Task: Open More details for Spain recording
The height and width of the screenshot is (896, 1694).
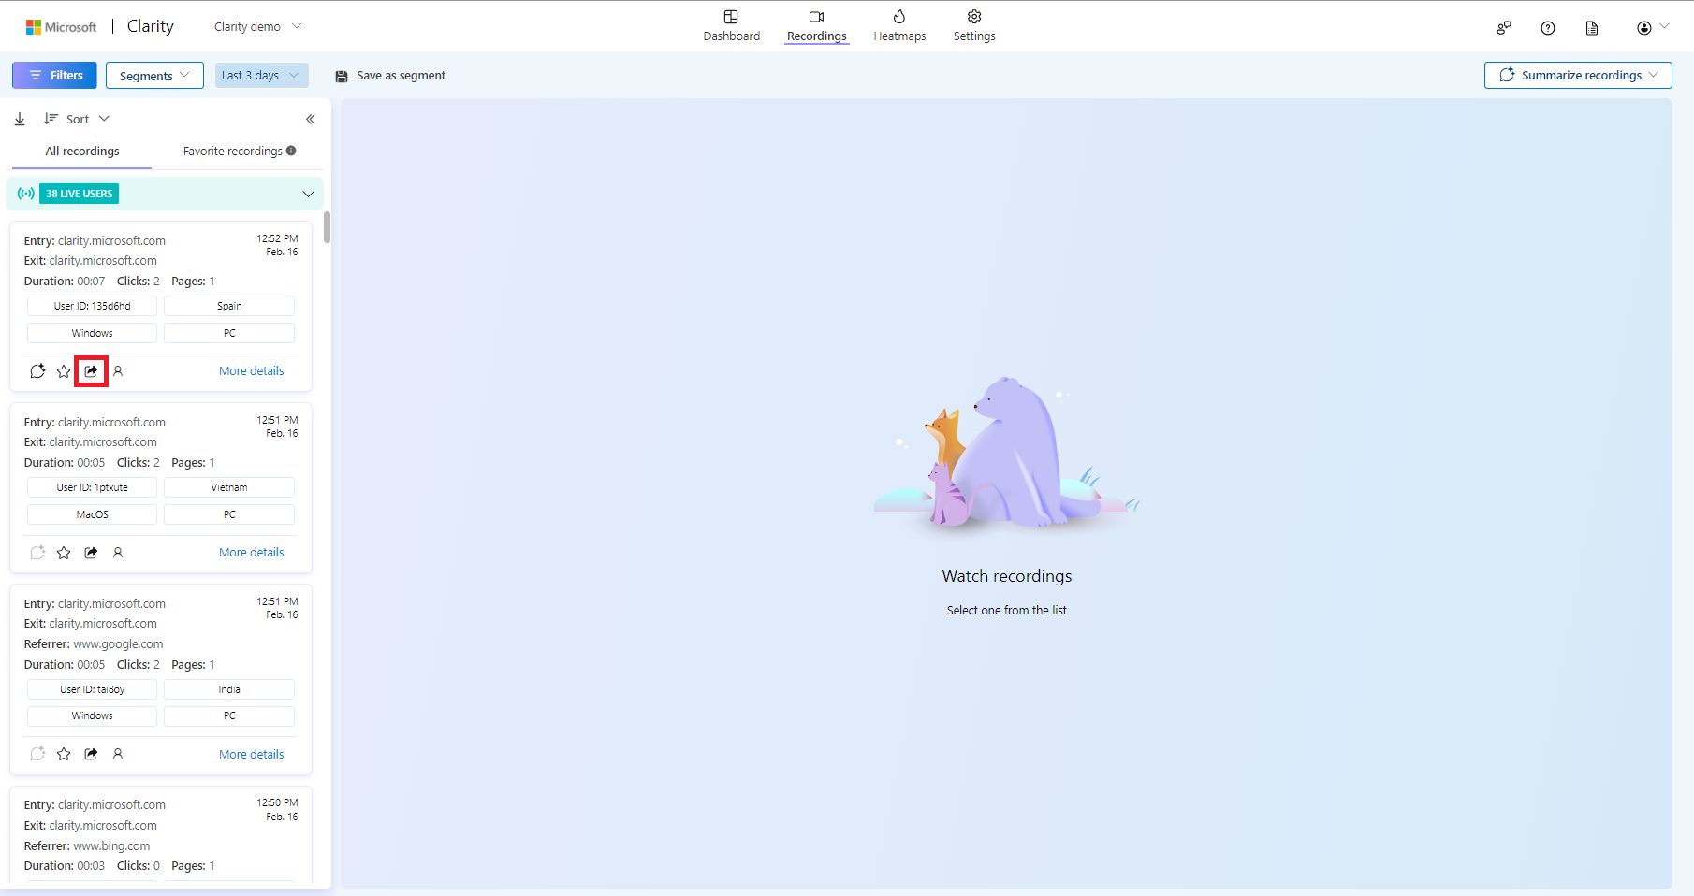Action: [251, 370]
